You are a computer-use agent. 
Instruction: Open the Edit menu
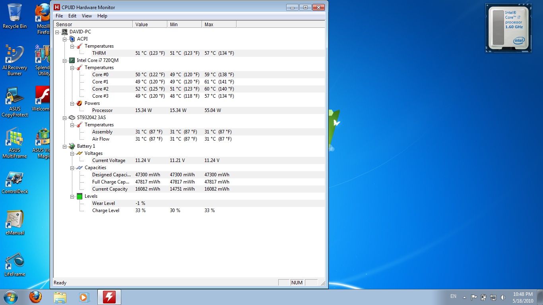72,16
